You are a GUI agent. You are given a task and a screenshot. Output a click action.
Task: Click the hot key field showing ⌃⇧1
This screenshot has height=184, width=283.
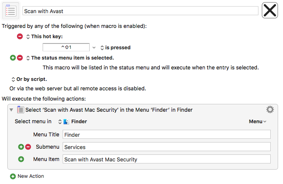pos(66,47)
